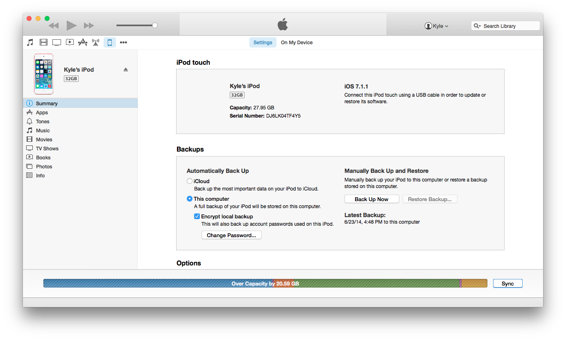This screenshot has width=566, height=340.
Task: Choose the This computer backup radio button
Action: click(190, 199)
